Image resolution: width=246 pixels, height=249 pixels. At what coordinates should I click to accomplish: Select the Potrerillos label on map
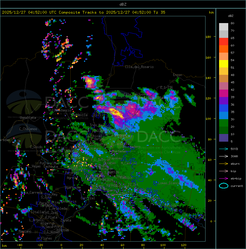pos(49,163)
